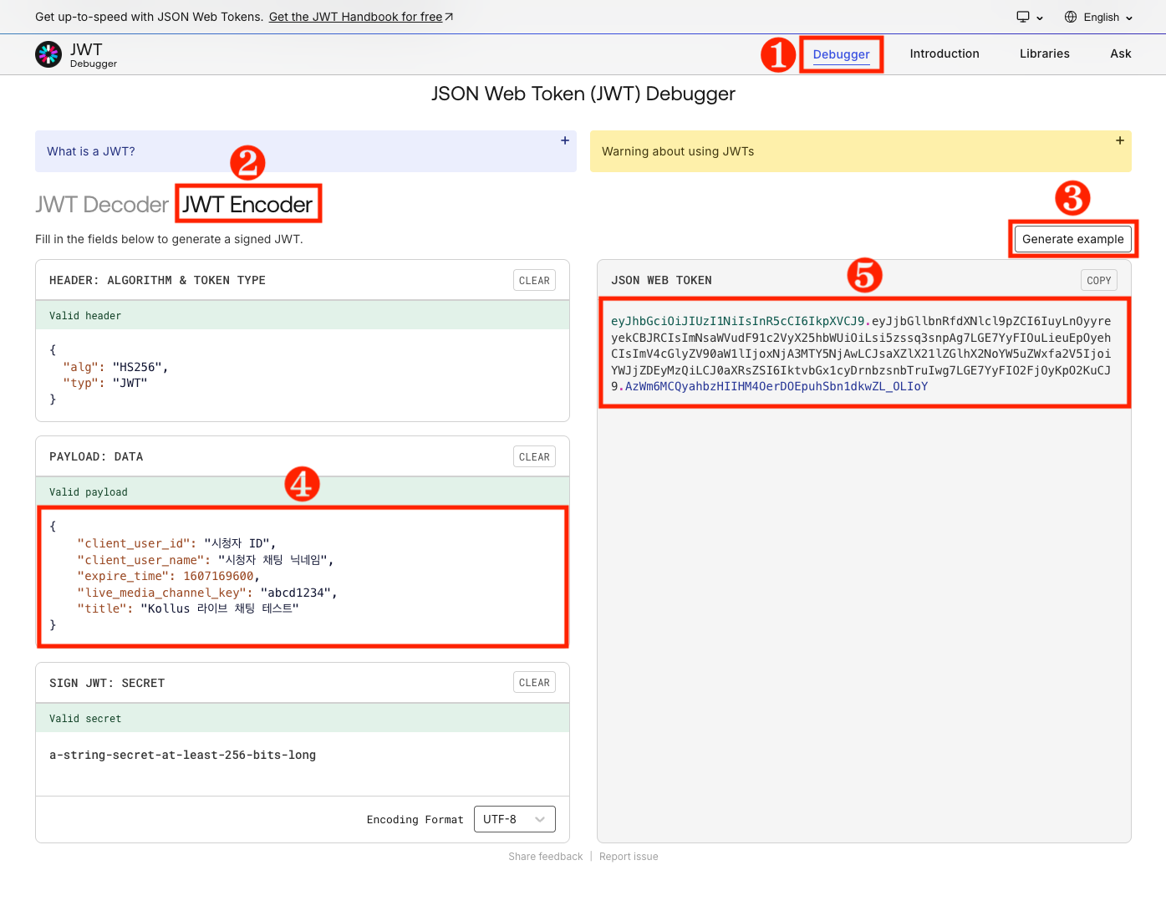Click the JWT Debugger logo
The image size is (1166, 906).
click(48, 53)
